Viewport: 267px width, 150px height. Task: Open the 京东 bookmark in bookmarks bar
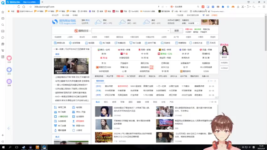[116, 11]
